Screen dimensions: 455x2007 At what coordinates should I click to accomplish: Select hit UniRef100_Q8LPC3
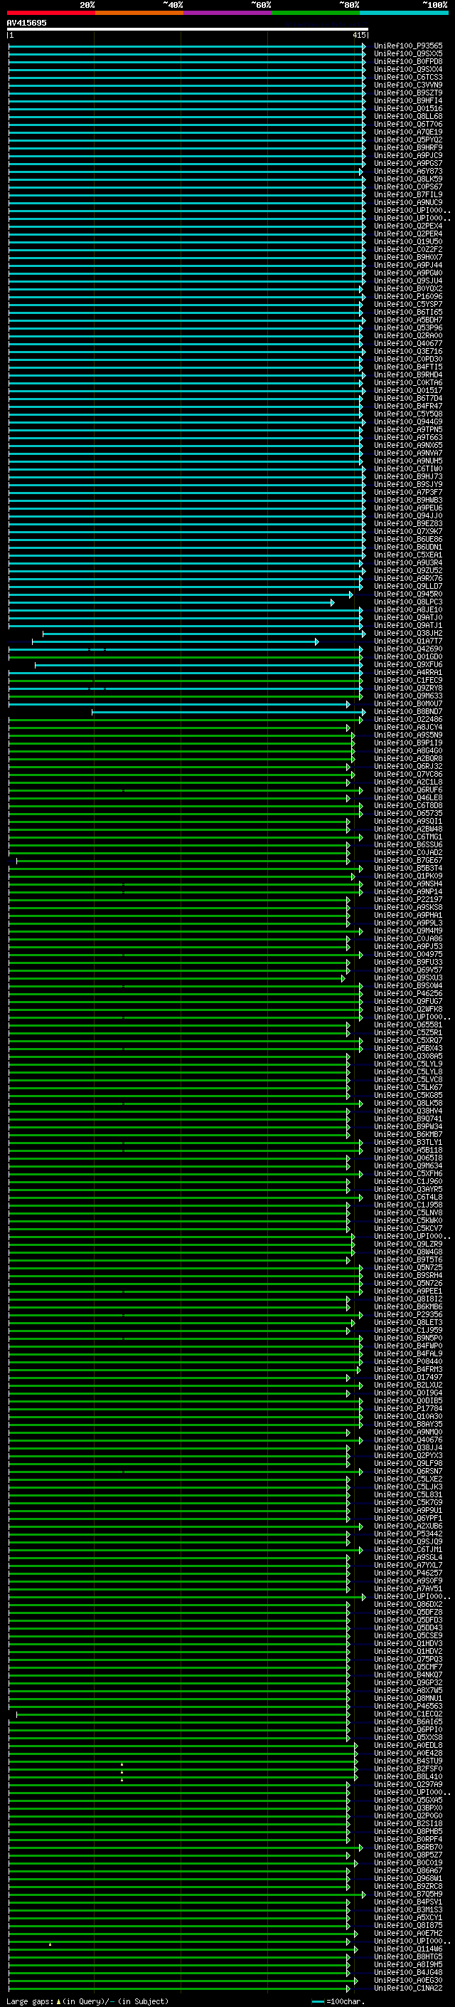tap(408, 602)
